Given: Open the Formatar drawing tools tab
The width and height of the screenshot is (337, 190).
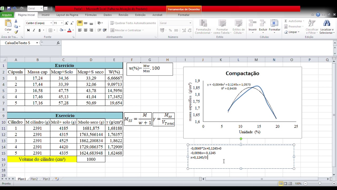Looking at the screenshot, I should [x=184, y=15].
